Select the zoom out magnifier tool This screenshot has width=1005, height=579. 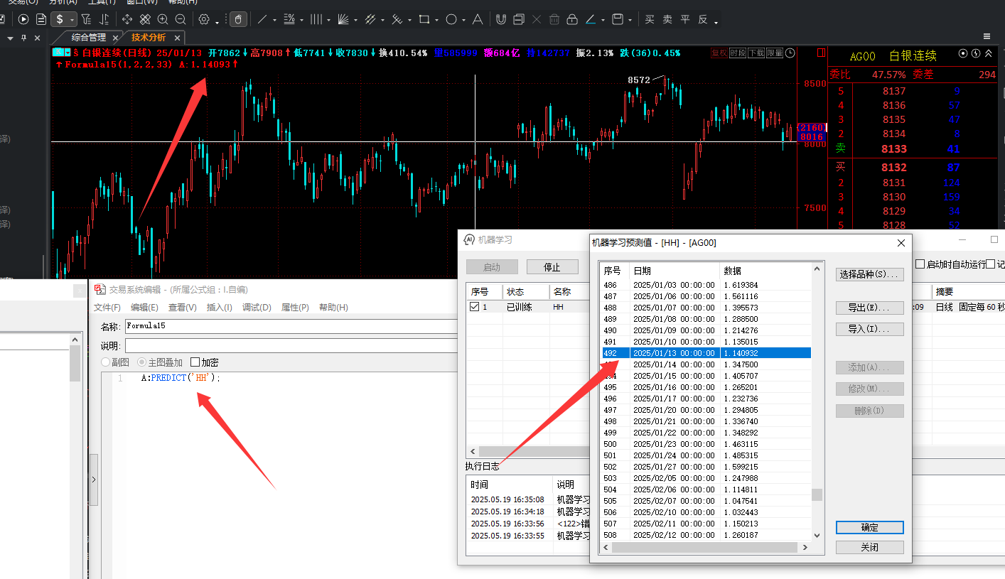(181, 19)
